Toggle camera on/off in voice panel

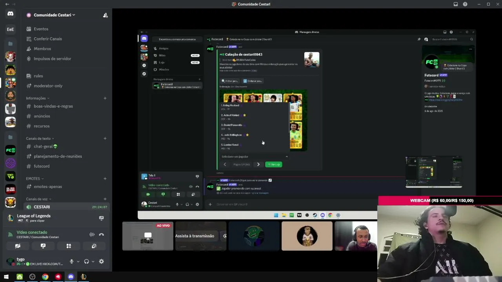click(x=18, y=246)
